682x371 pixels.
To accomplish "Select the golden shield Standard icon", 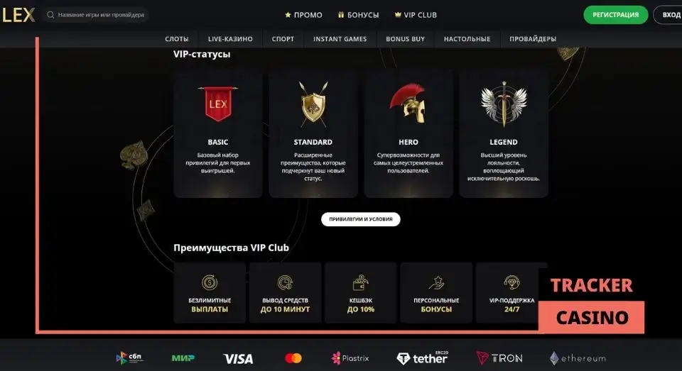I will (x=313, y=104).
